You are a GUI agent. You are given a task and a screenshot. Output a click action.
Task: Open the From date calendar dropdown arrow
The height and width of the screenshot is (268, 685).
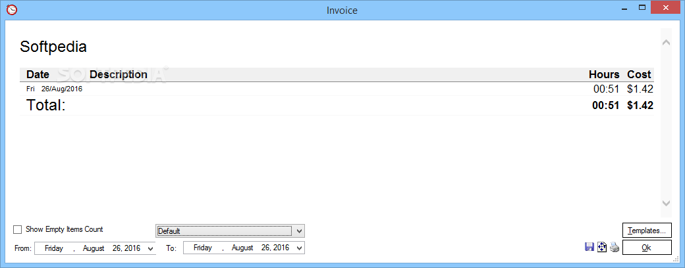pos(151,248)
